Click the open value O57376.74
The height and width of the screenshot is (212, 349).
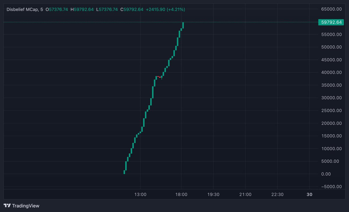point(57,10)
